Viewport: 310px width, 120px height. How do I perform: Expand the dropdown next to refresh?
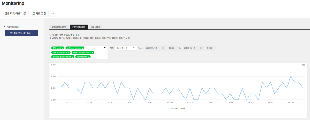point(53,14)
